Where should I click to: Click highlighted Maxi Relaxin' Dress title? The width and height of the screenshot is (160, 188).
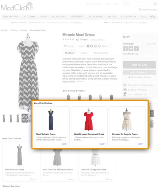(x=46, y=134)
